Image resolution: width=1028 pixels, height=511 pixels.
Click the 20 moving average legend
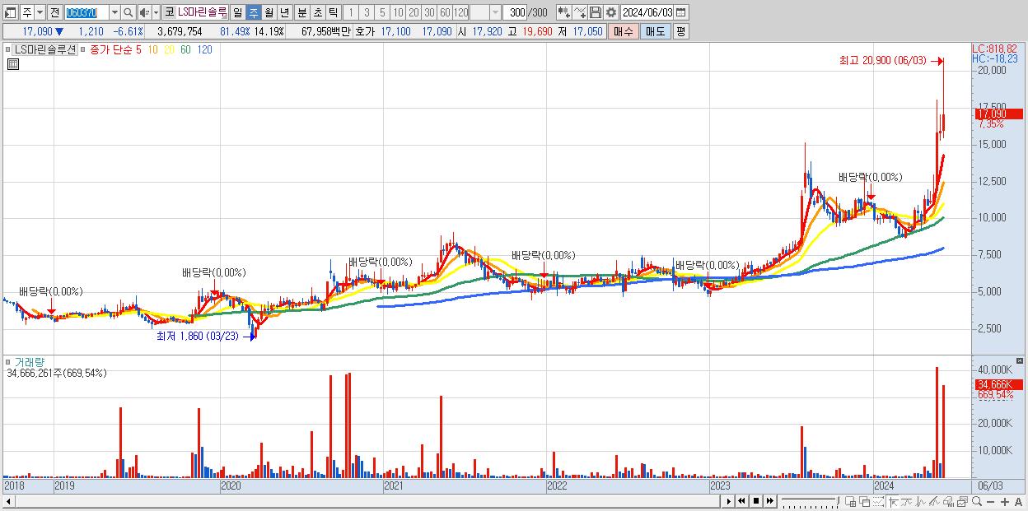(169, 50)
